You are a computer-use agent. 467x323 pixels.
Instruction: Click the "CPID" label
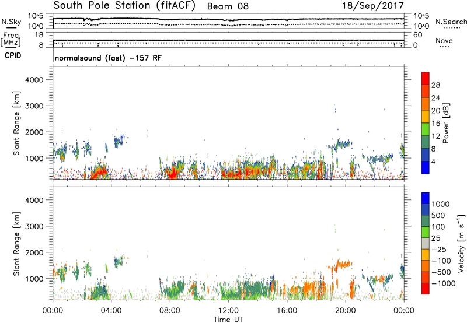pyautogui.click(x=13, y=55)
